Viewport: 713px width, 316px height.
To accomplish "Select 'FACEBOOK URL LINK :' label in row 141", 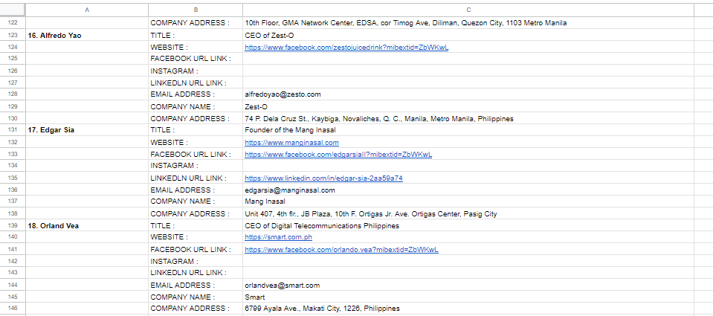I will click(x=196, y=250).
